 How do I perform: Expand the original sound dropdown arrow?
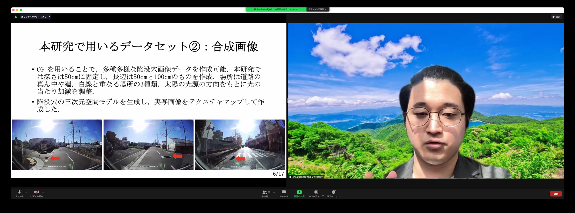point(50,17)
